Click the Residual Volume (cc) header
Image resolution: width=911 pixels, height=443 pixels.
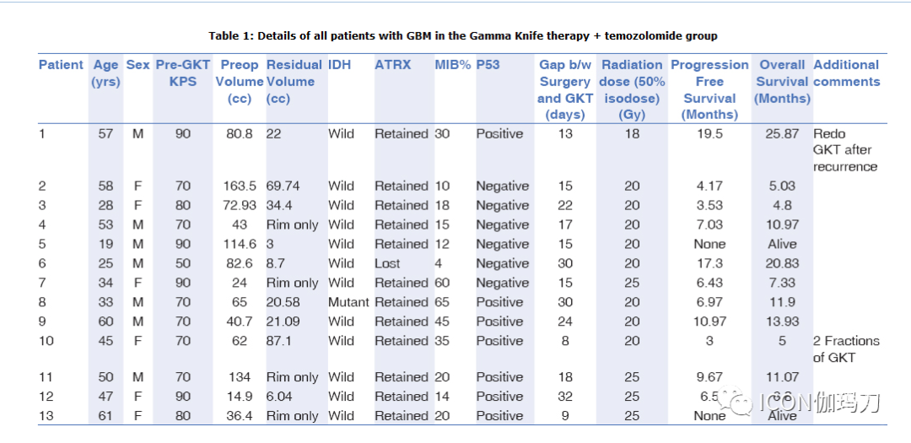point(294,82)
